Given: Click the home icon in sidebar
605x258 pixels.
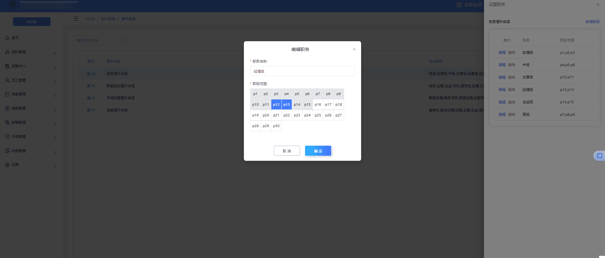Looking at the screenshot, I should (7, 38).
